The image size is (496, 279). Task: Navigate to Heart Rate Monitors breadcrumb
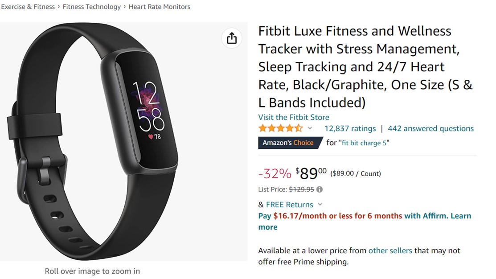(160, 7)
